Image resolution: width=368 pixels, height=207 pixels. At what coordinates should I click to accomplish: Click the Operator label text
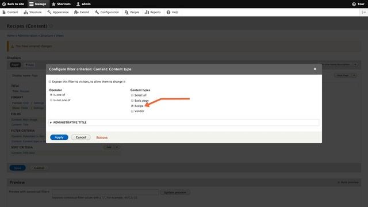[x=56, y=90]
